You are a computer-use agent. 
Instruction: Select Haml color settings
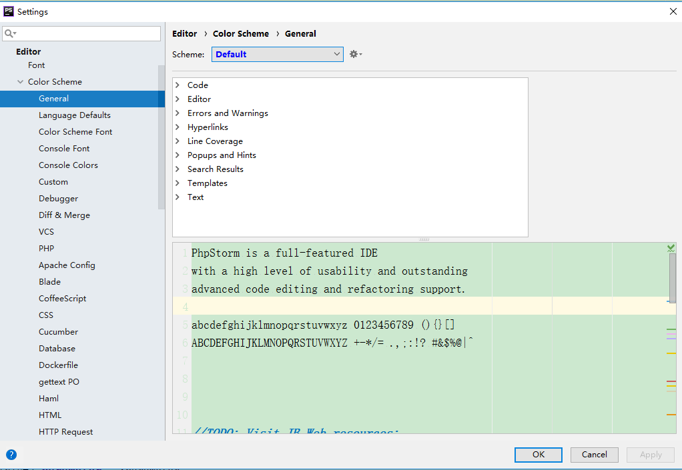coord(48,398)
